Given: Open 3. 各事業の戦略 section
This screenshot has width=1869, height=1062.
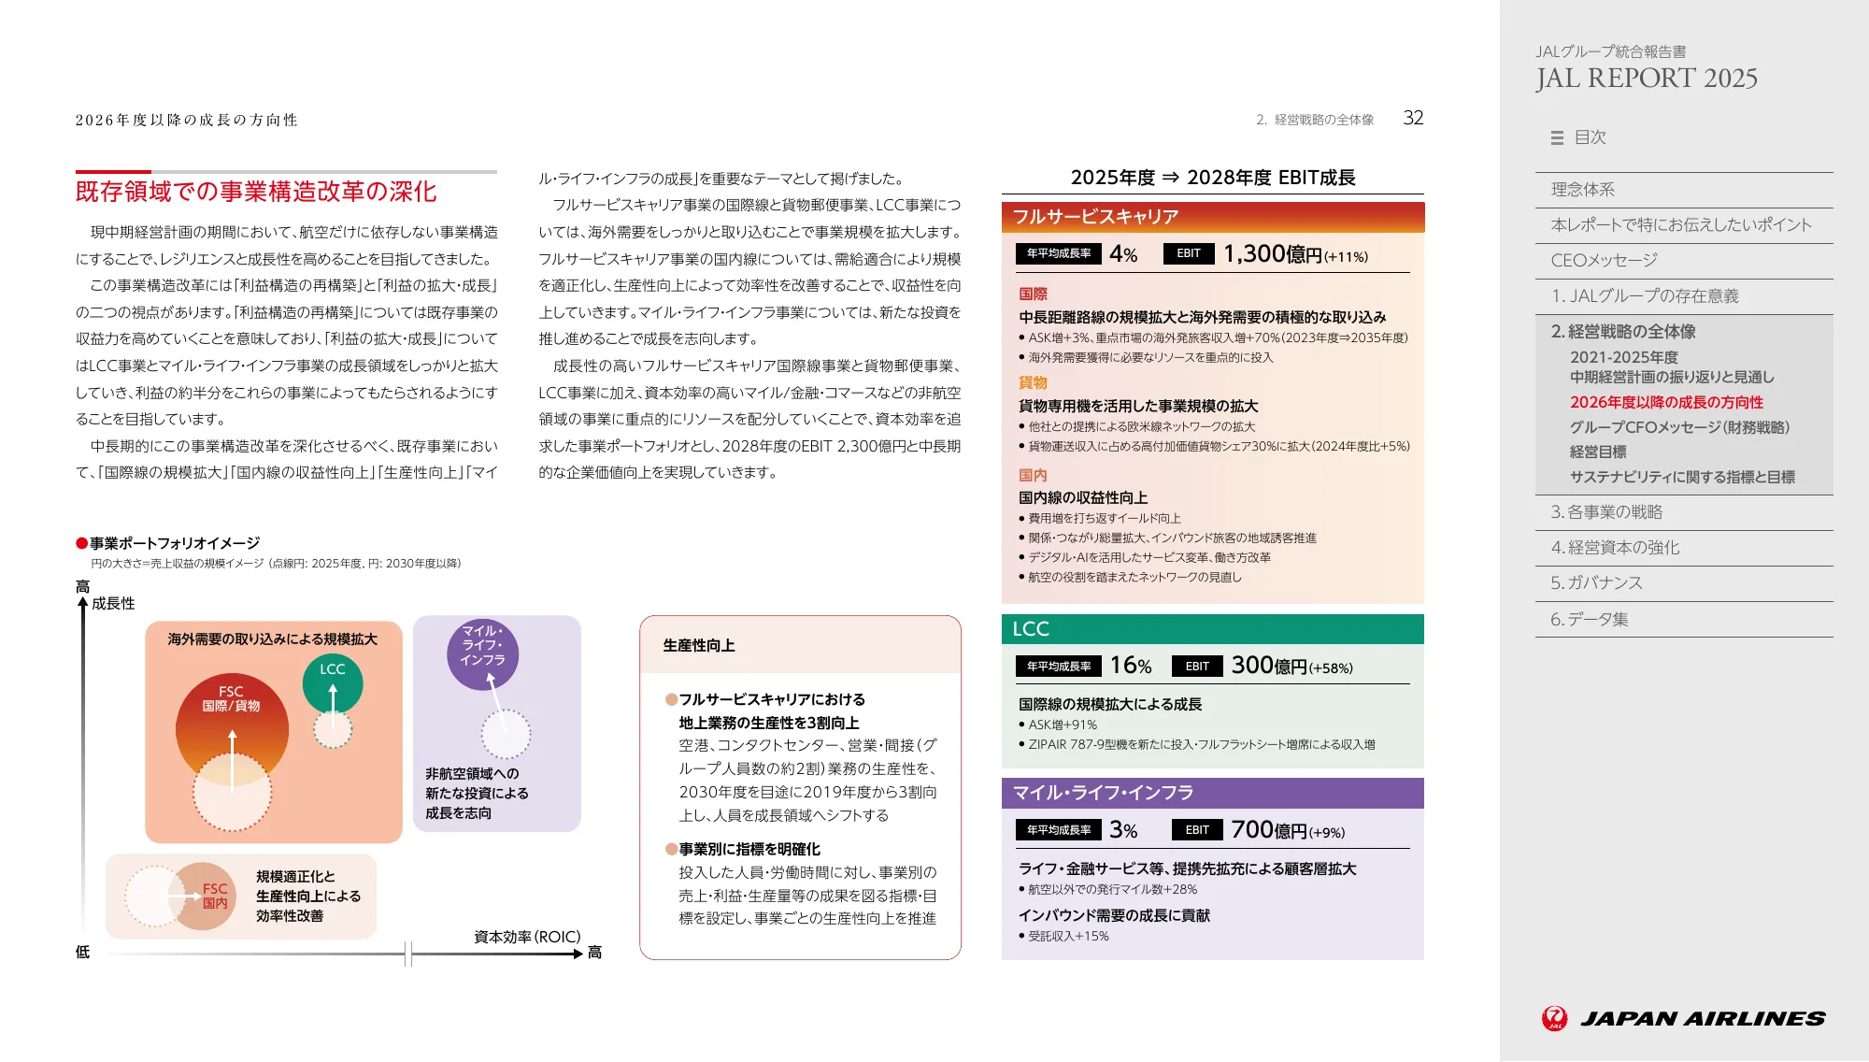Looking at the screenshot, I should point(1684,512).
